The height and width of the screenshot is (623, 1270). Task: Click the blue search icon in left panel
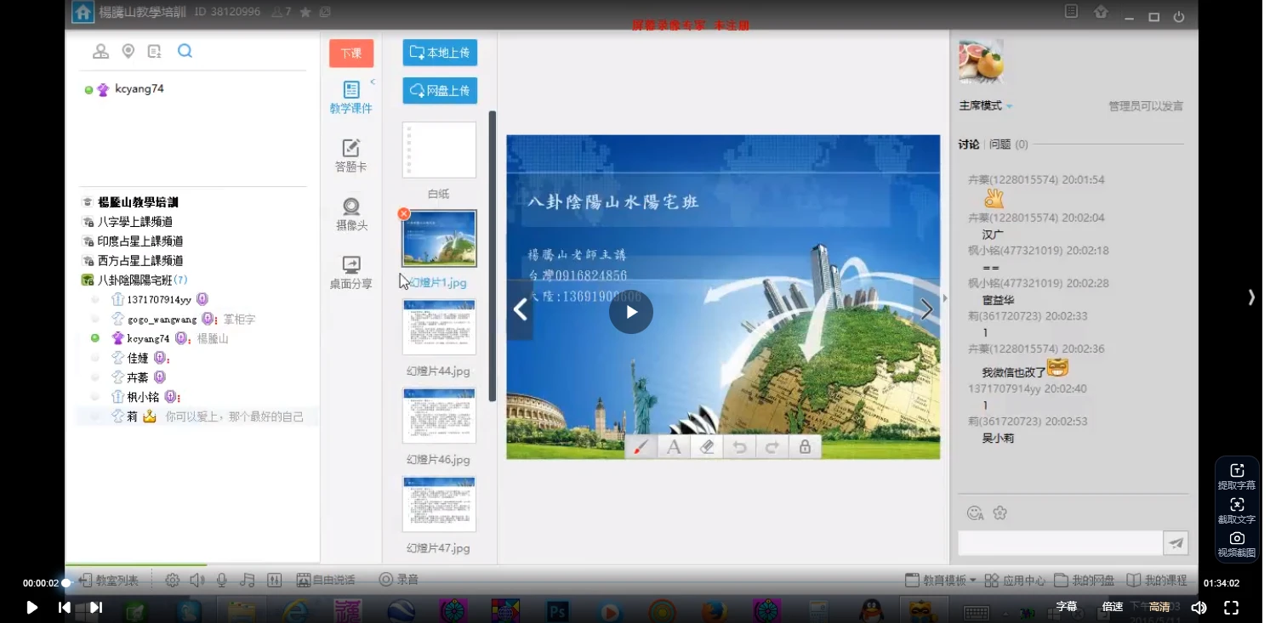pyautogui.click(x=185, y=51)
